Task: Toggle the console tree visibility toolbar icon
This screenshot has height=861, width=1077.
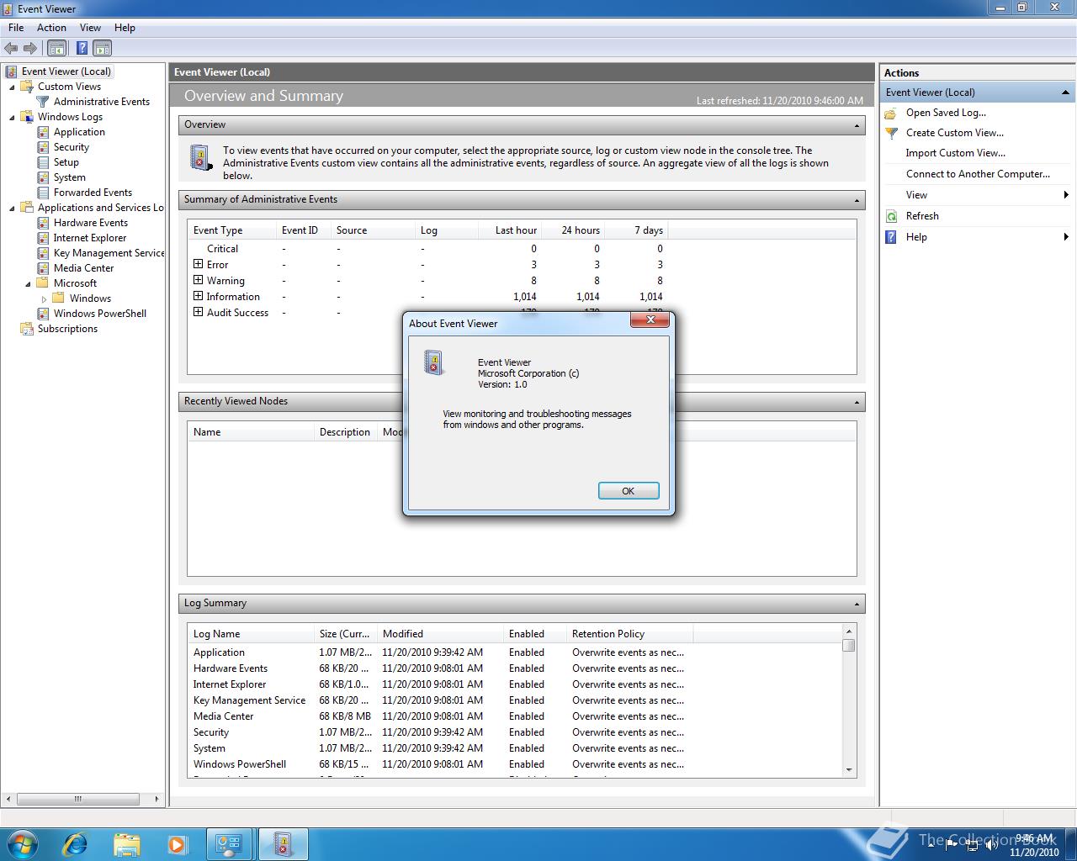Action: 57,48
